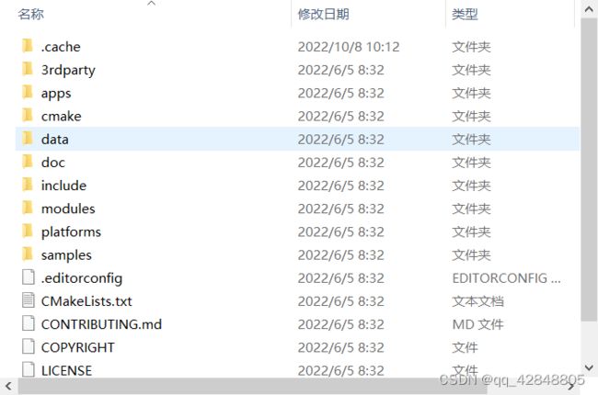Select the COPYRIGHT file name
Image resolution: width=598 pixels, height=395 pixels.
click(78, 347)
